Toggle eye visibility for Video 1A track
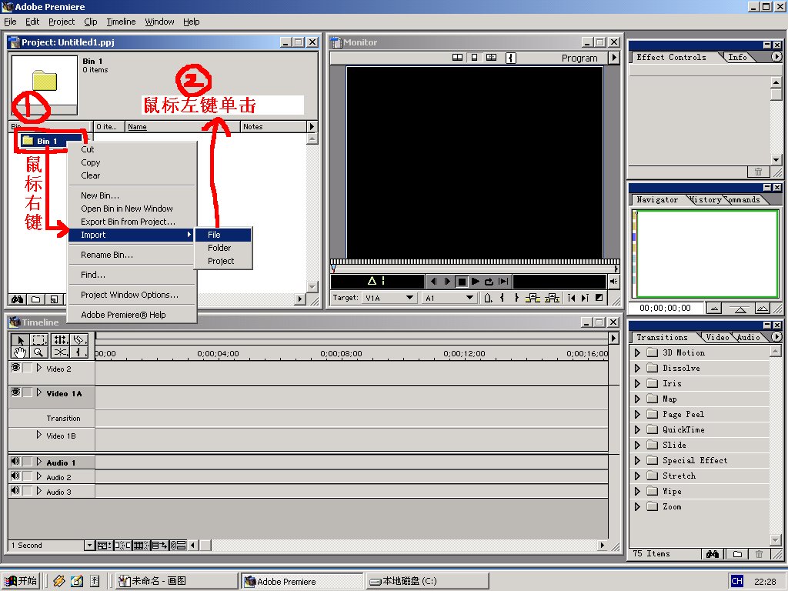The height and width of the screenshot is (591, 788). point(15,392)
